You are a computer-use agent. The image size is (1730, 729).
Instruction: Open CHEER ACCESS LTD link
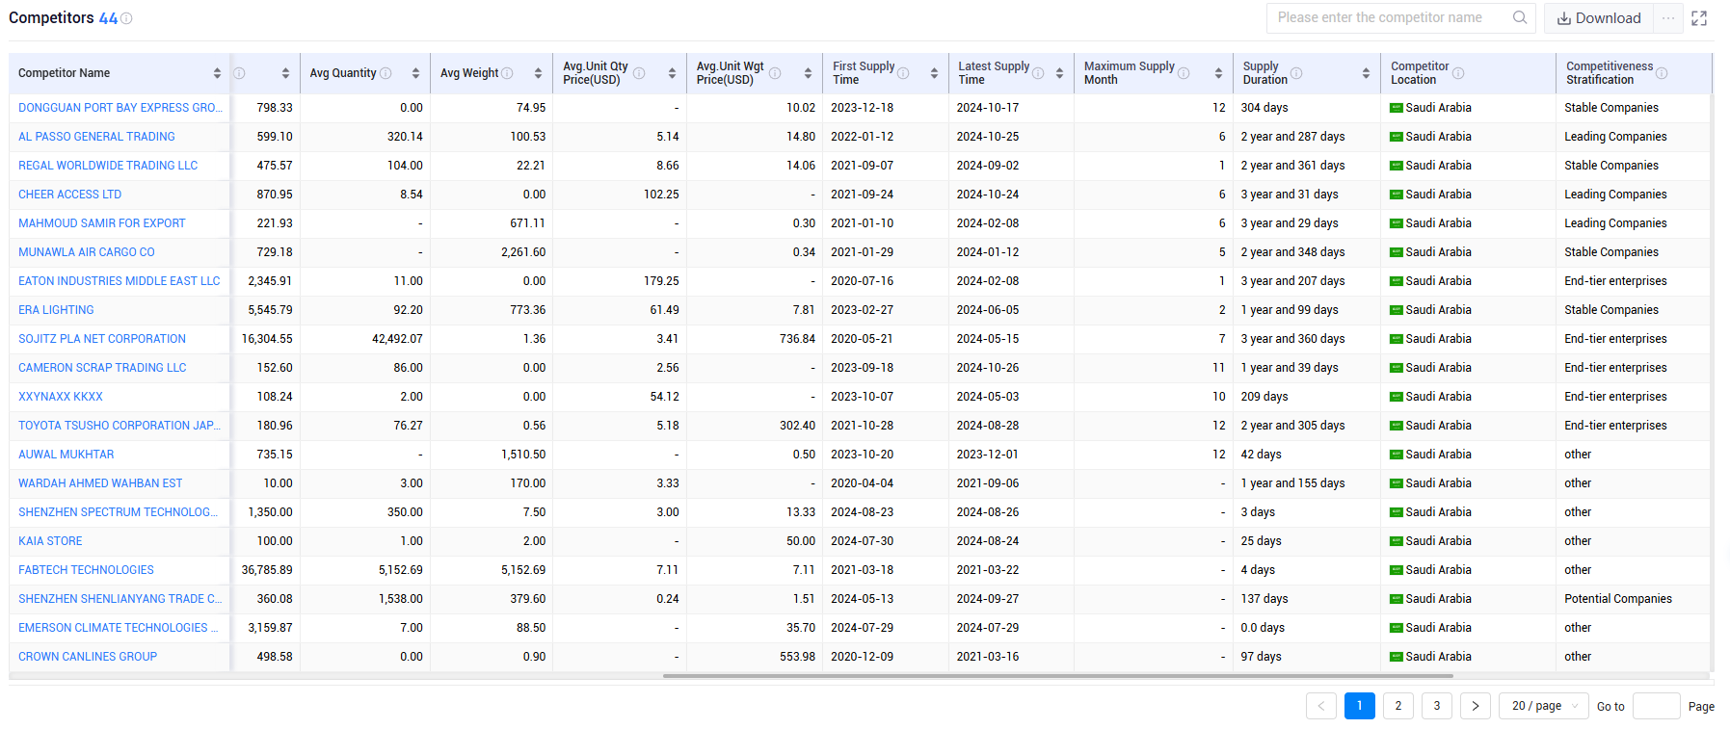[69, 195]
